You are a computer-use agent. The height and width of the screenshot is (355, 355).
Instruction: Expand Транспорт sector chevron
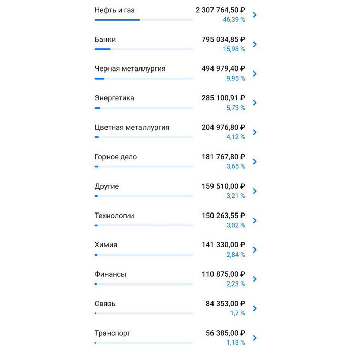tap(255, 338)
